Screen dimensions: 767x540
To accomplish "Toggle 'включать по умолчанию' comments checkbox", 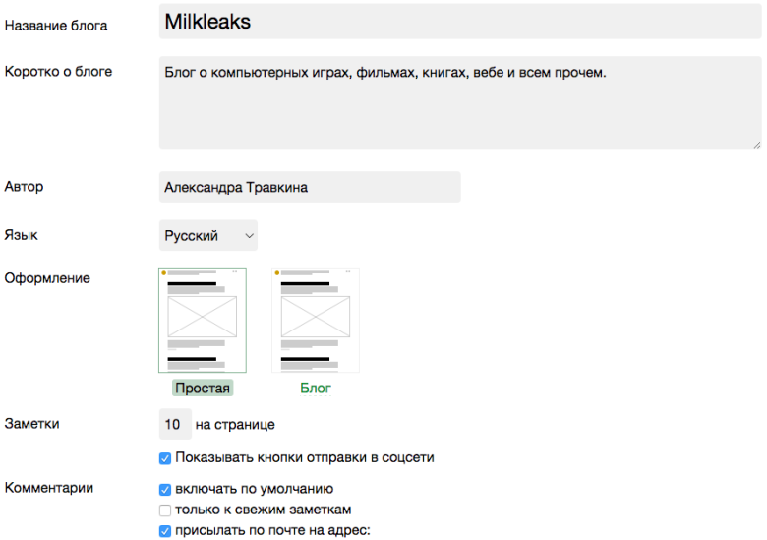I will coord(165,490).
